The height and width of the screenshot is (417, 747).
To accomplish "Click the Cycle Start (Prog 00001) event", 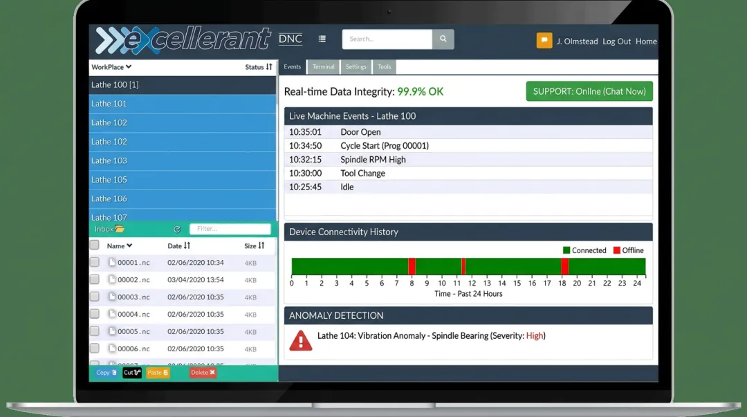I will (x=468, y=146).
